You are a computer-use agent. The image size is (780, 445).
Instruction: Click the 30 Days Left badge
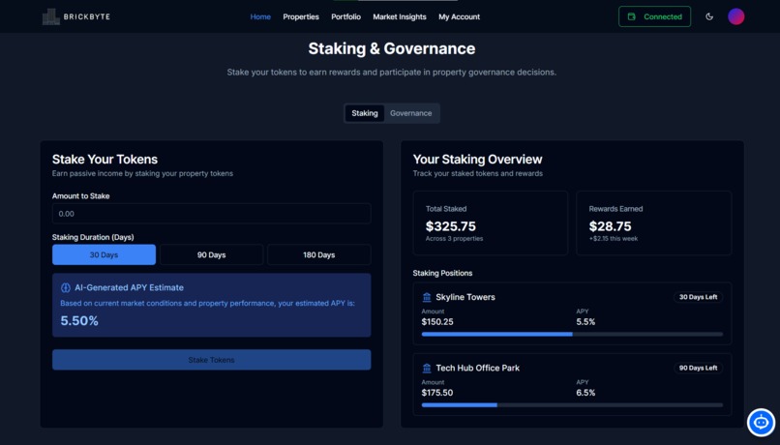click(x=698, y=297)
